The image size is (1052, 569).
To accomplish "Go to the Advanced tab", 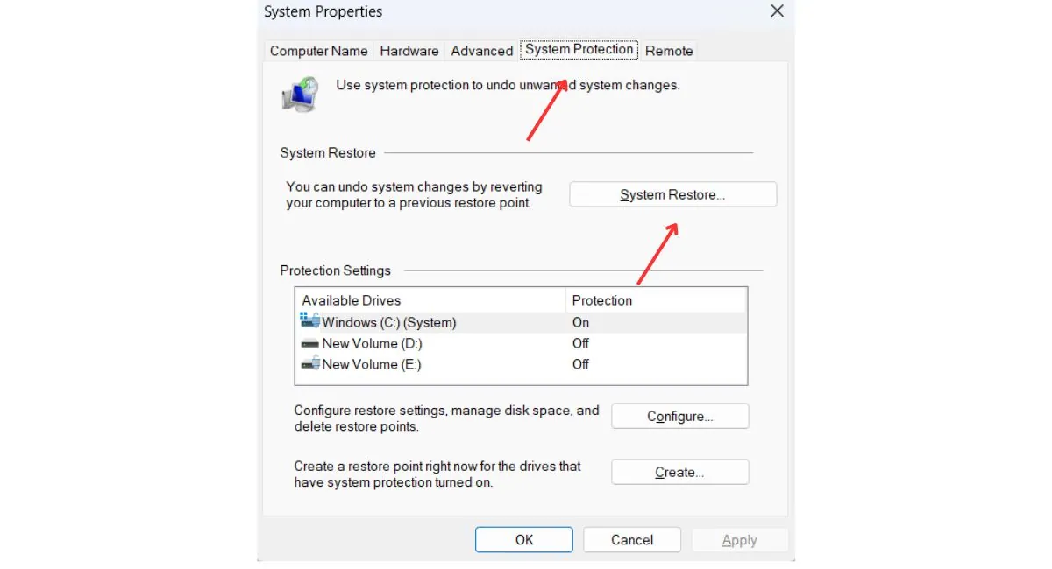I will pyautogui.click(x=482, y=51).
